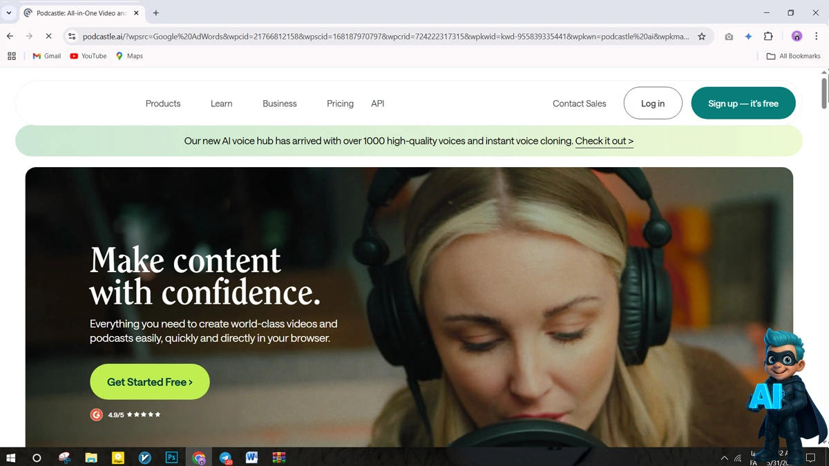This screenshot has width=829, height=466.
Task: Open Photoshop from the taskbar
Action: [172, 458]
